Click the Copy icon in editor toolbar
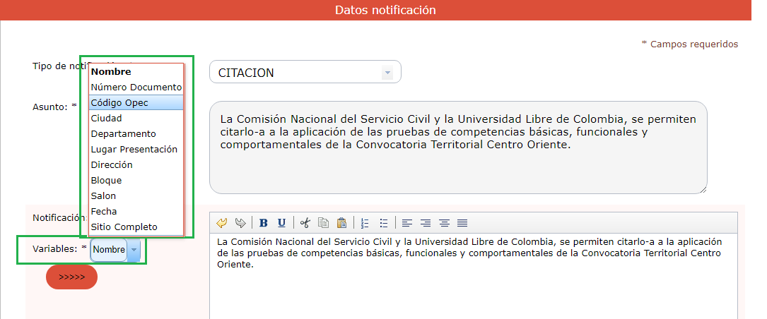767x319 pixels. click(x=323, y=223)
